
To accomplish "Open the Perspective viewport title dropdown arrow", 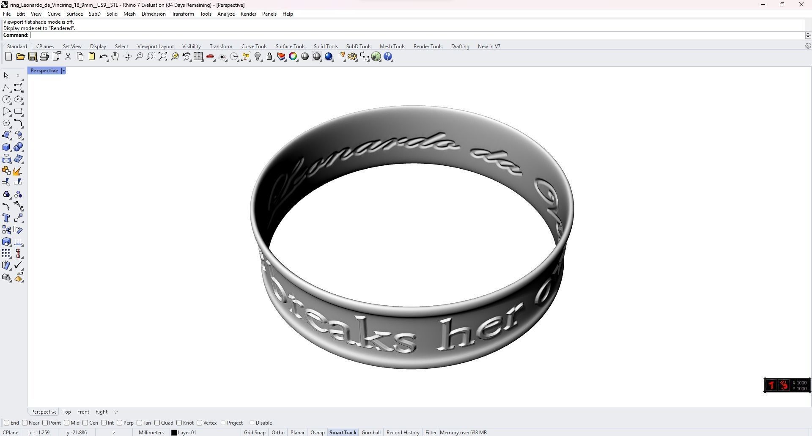I will pos(63,71).
